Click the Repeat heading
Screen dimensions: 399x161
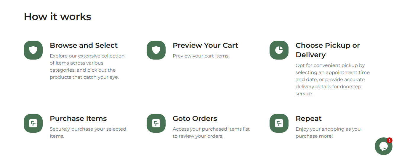[x=309, y=119]
